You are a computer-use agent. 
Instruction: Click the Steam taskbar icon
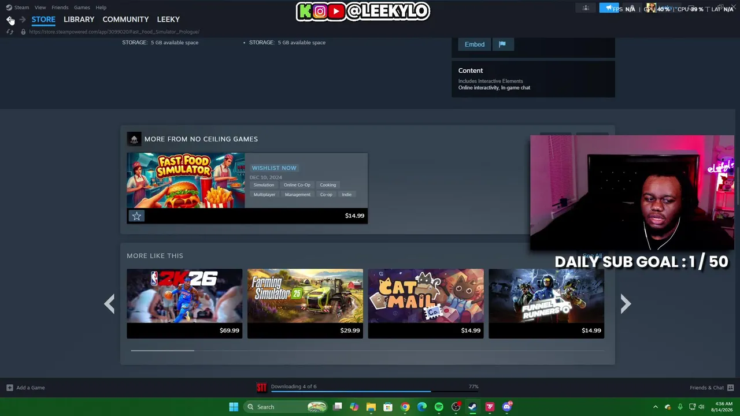click(x=473, y=407)
